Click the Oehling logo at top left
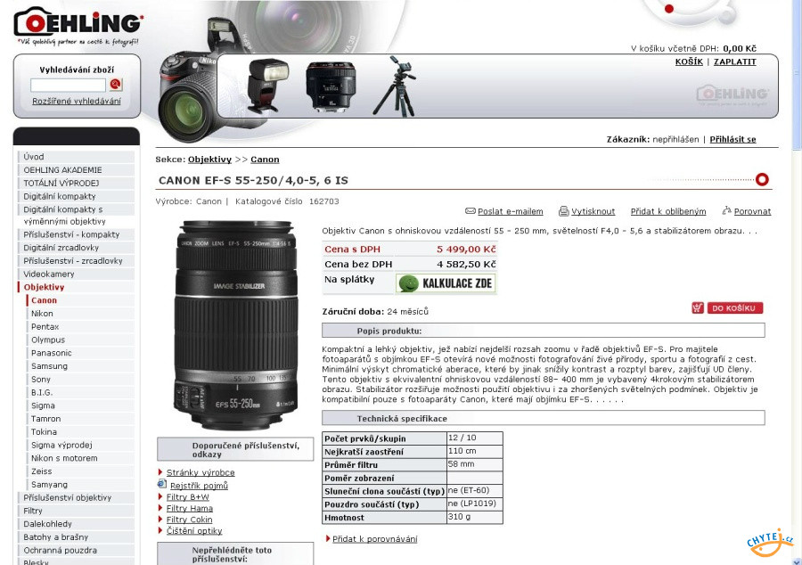802x565 pixels. [78, 26]
